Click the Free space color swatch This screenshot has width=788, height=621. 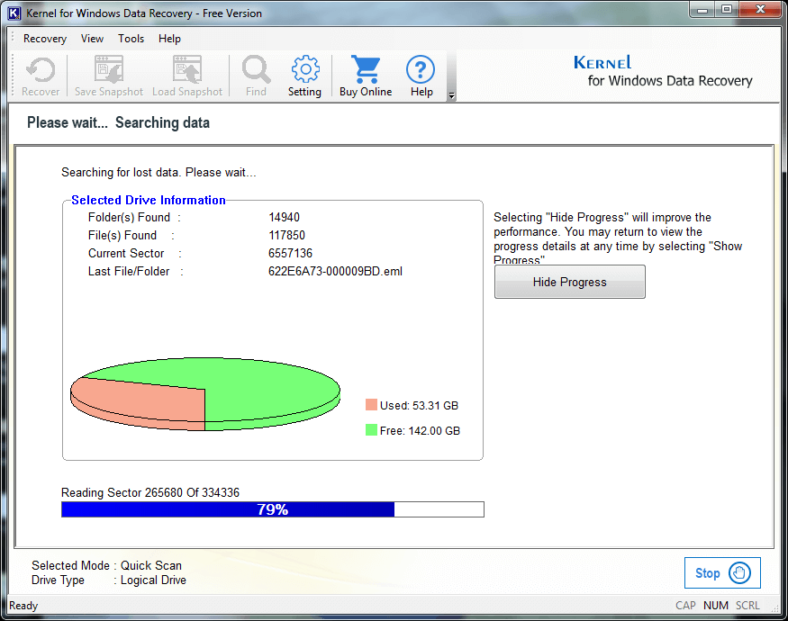coord(371,430)
